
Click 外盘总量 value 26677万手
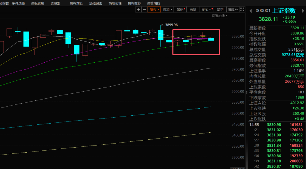[x=294, y=82]
